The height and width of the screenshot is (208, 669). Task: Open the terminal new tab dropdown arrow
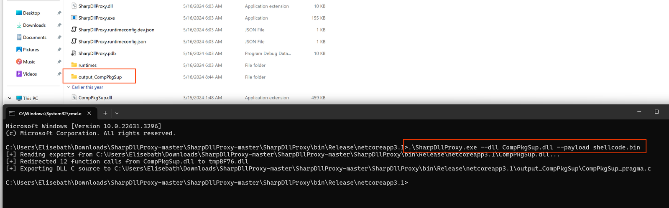coord(117,113)
